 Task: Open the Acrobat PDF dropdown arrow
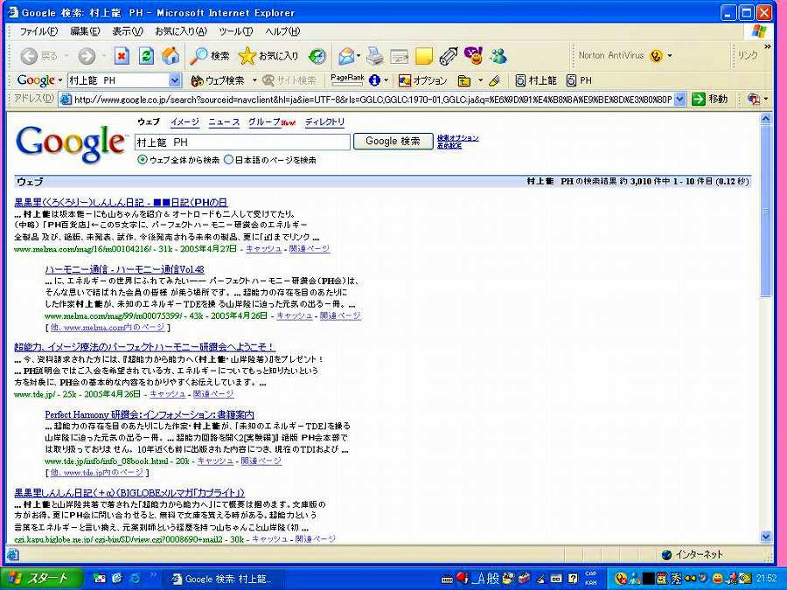pos(766,100)
